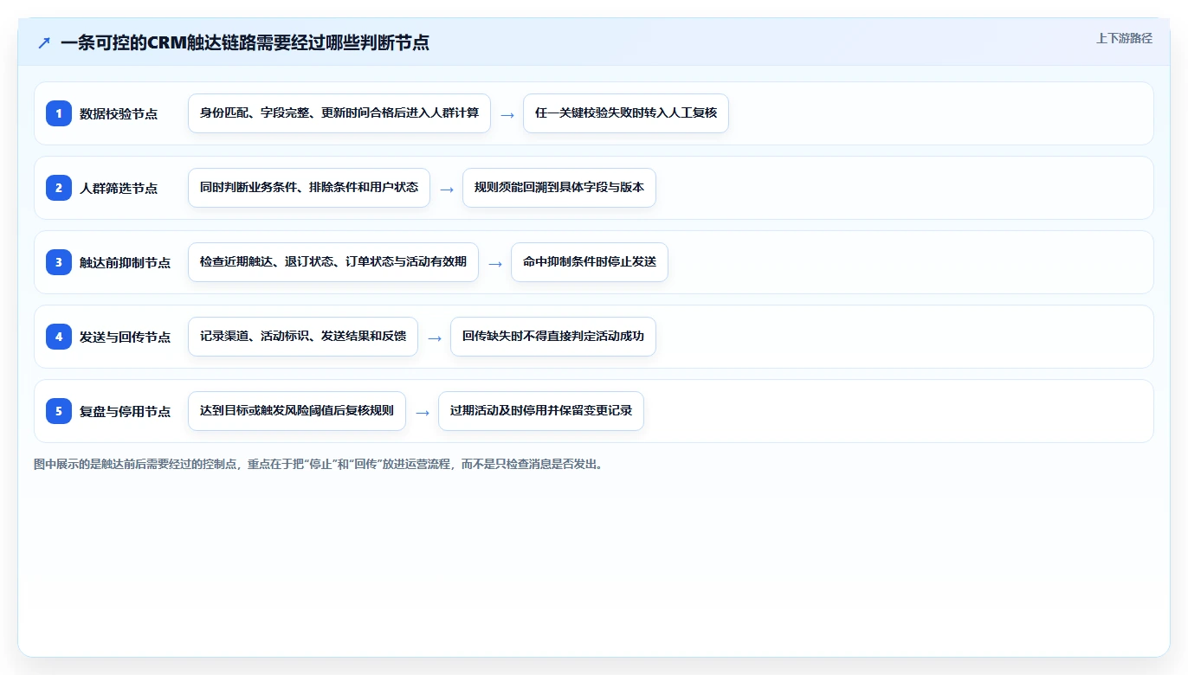Click the arrow in the 发送与回传节点 row
Screen dimensions: 1188x675
[435, 337]
